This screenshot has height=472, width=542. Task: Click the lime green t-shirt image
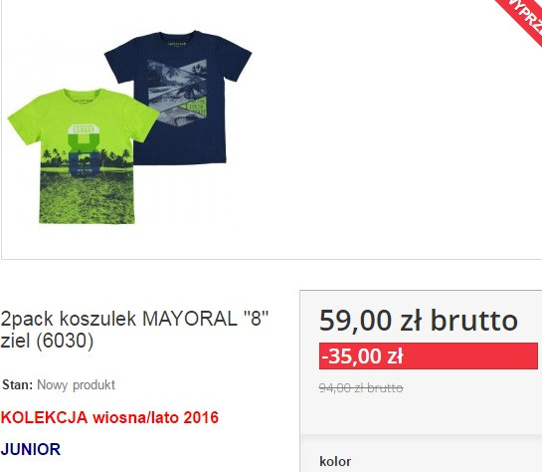[x=83, y=156]
